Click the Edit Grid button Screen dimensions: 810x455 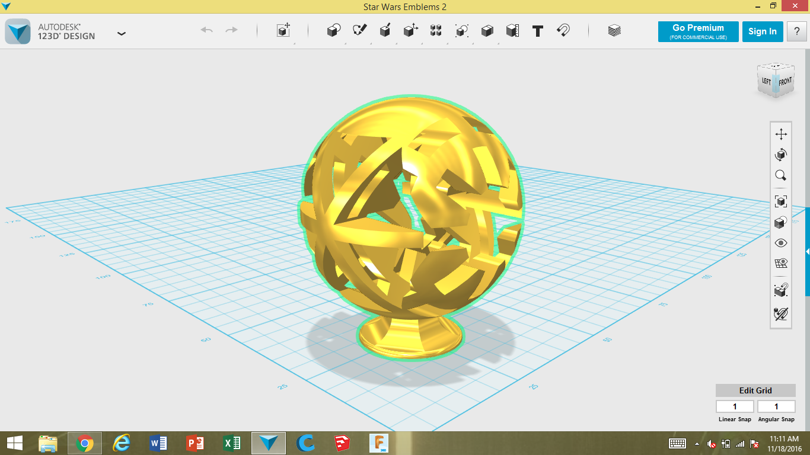[755, 390]
